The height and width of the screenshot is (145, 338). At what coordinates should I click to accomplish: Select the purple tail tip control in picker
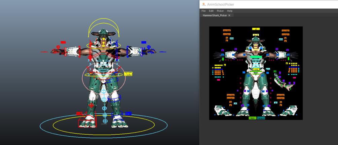294,83
